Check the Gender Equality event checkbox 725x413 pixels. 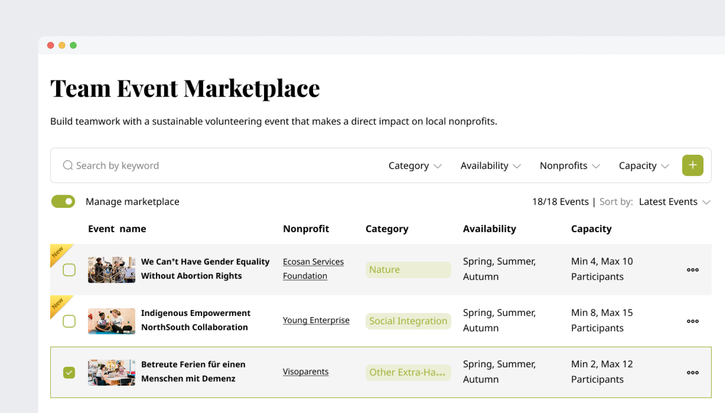pos(69,270)
